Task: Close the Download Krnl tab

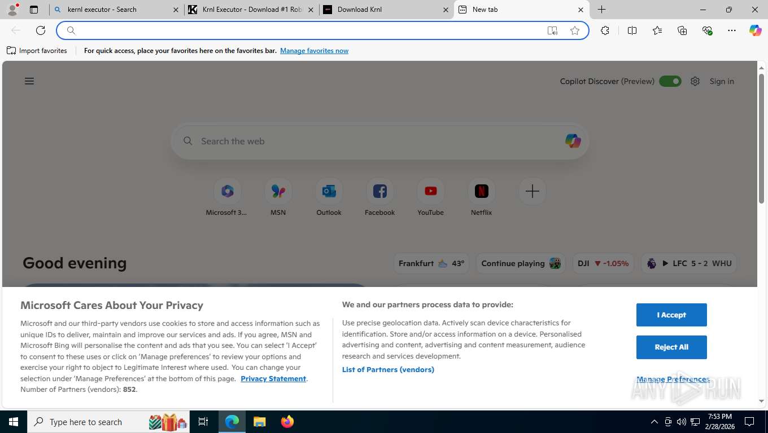Action: [x=446, y=10]
